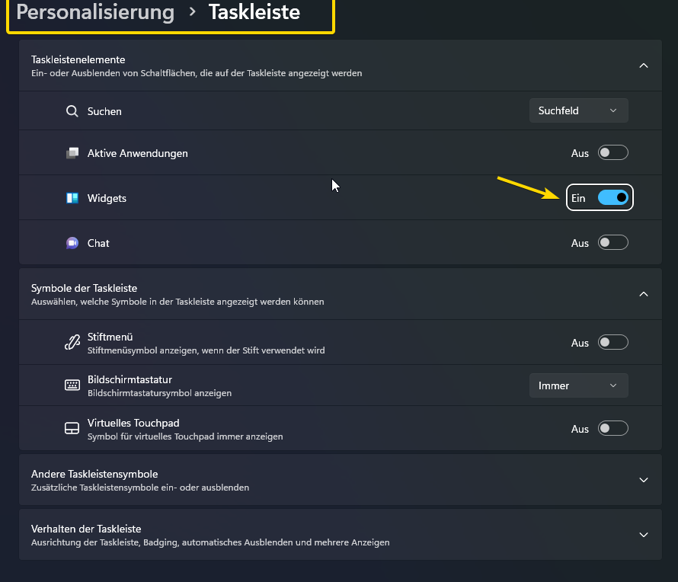Click the Widgets icon
The width and height of the screenshot is (678, 582).
pyautogui.click(x=72, y=198)
